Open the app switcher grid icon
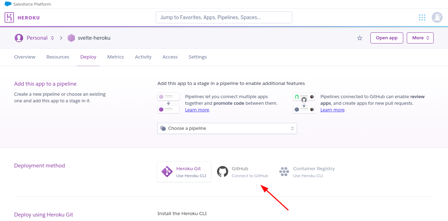Image resolution: width=448 pixels, height=221 pixels. pos(422,17)
